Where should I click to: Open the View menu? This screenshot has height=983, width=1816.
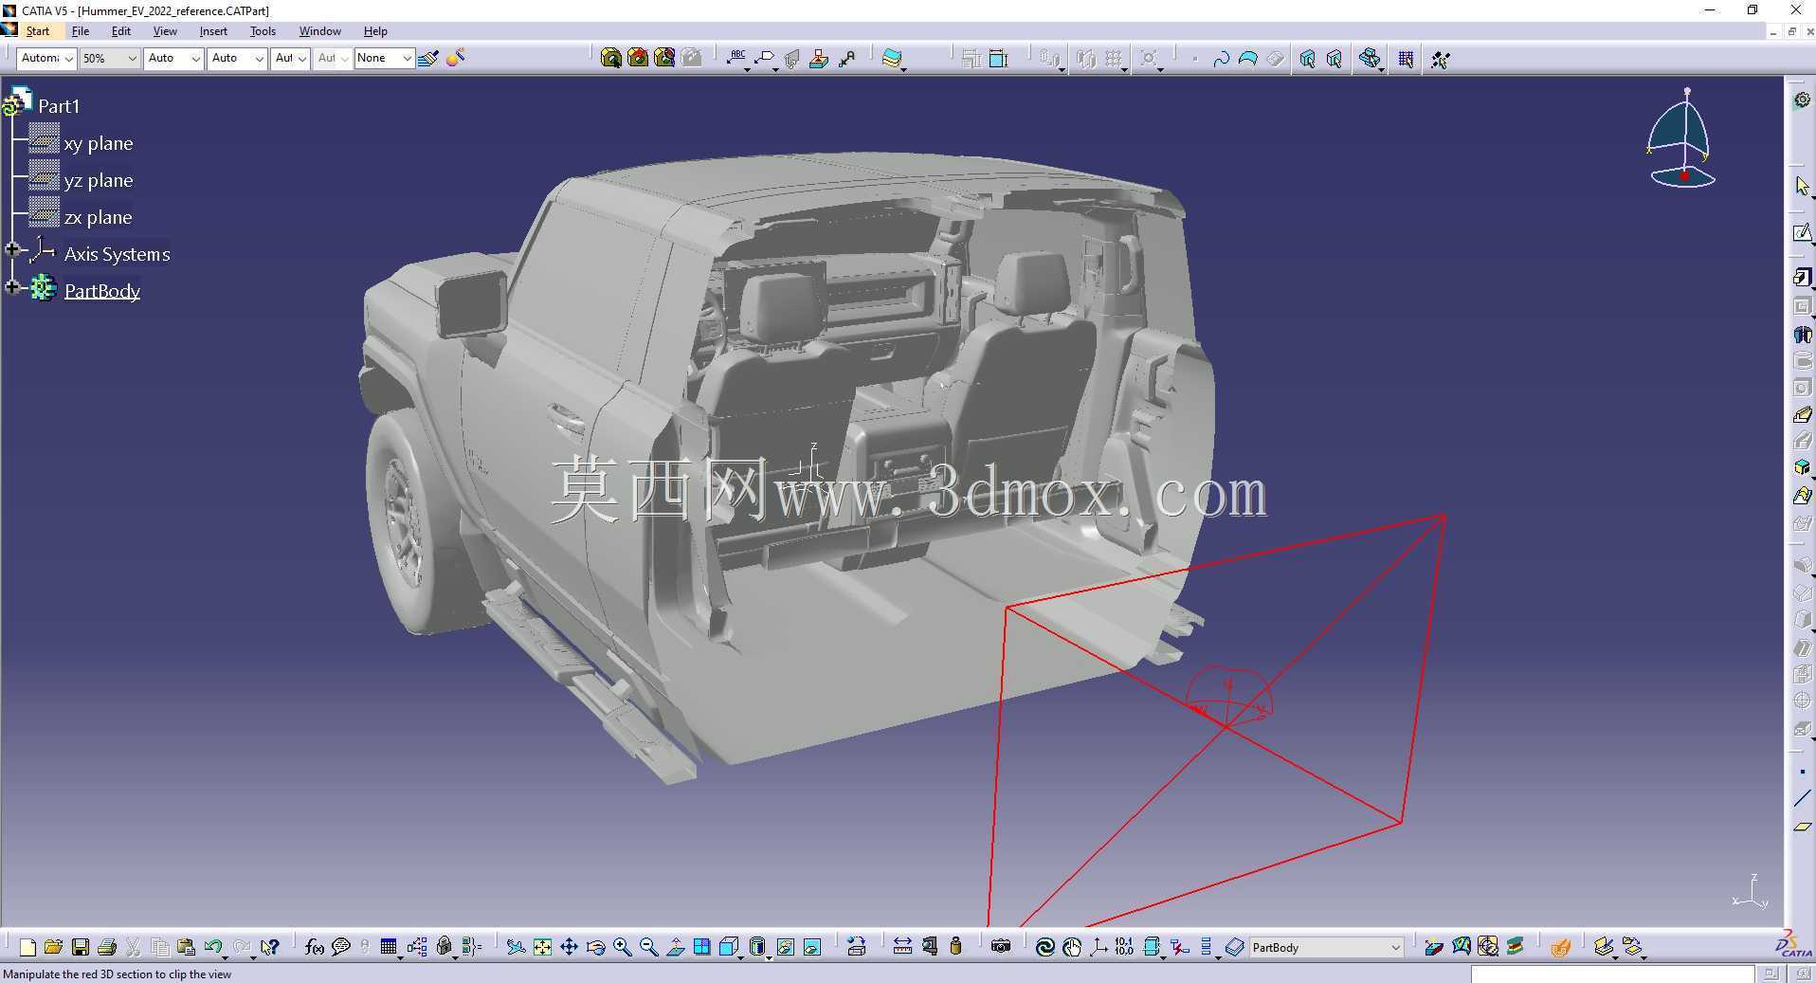(x=165, y=31)
